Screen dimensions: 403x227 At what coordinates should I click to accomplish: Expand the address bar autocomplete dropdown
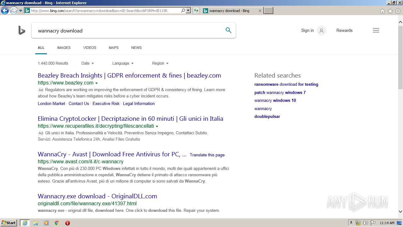coord(188,10)
